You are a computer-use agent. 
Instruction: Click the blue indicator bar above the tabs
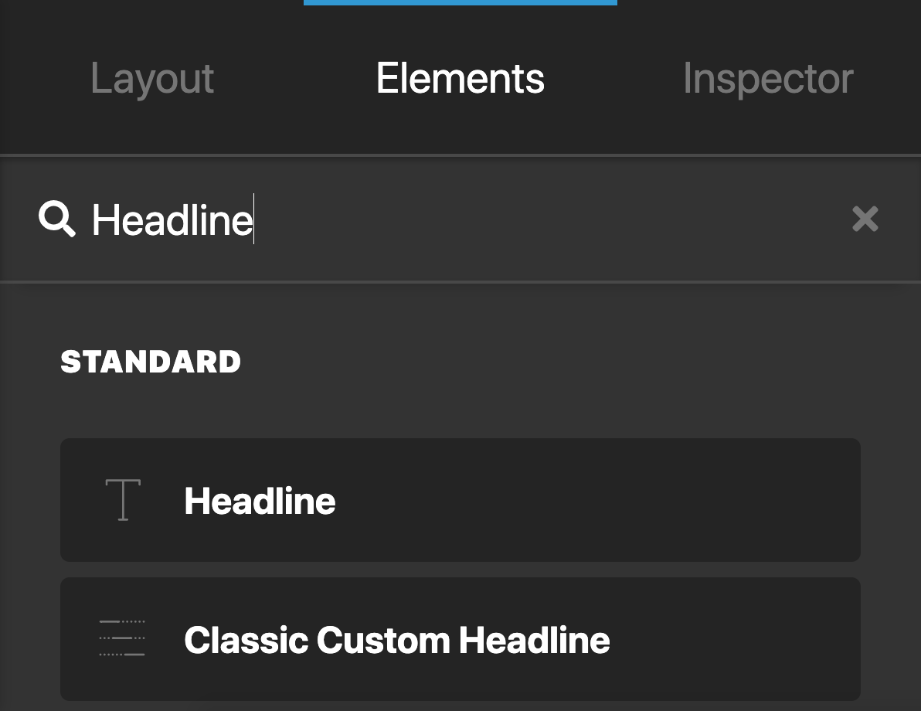click(460, 3)
